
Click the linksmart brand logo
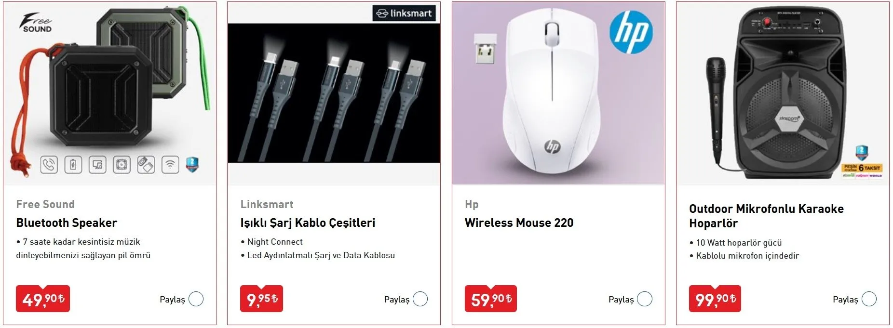(404, 13)
